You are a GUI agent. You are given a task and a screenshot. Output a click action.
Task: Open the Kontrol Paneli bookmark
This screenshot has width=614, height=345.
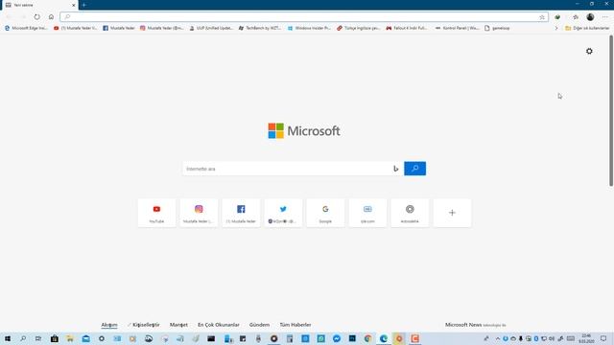tap(457, 28)
